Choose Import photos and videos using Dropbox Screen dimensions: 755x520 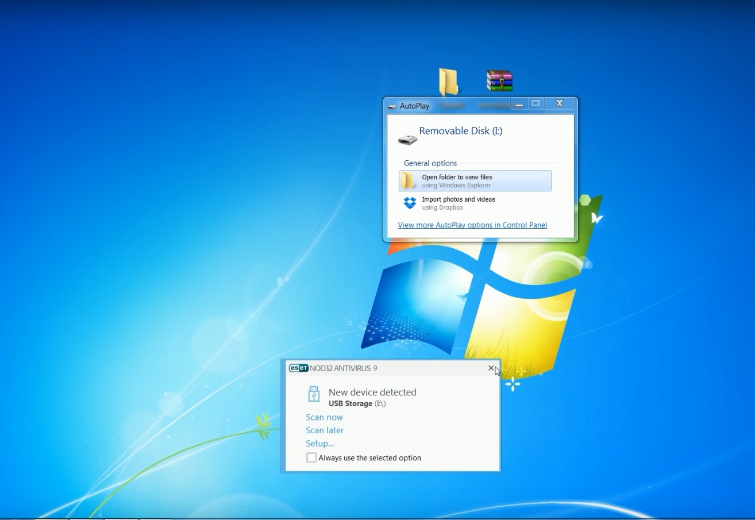pyautogui.click(x=475, y=203)
